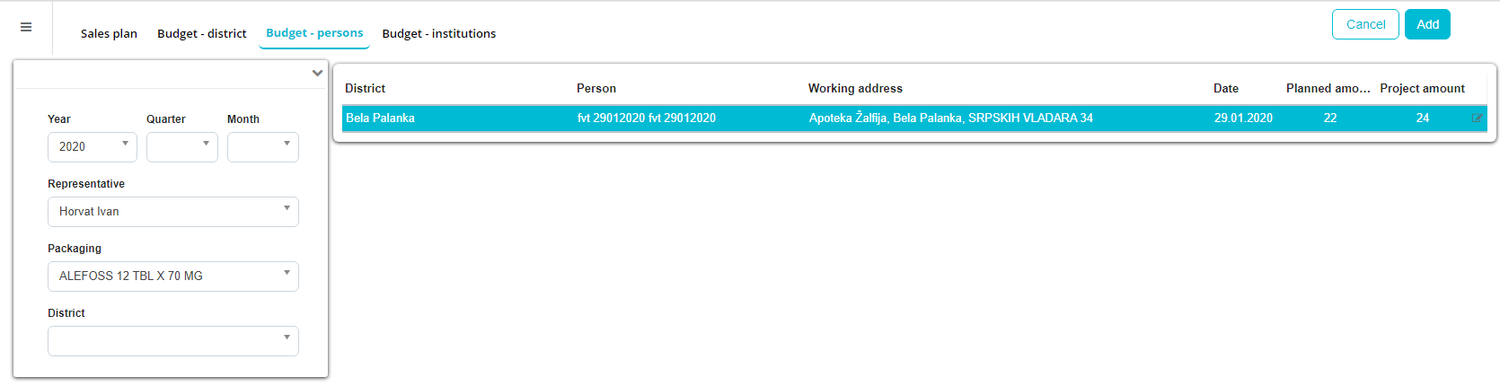Image resolution: width=1500 pixels, height=386 pixels.
Task: Open the empty District dropdown
Action: point(173,341)
